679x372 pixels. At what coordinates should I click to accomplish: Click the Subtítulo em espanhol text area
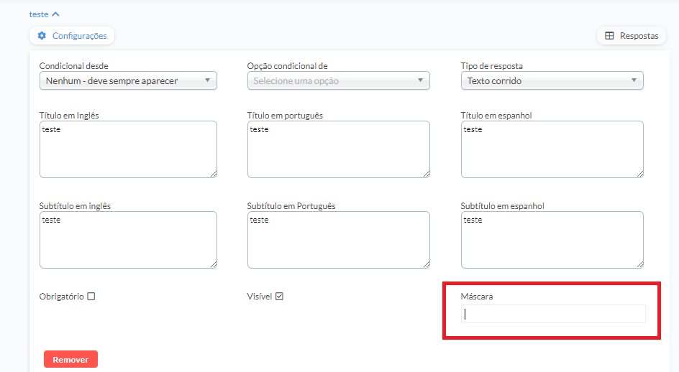tap(552, 240)
